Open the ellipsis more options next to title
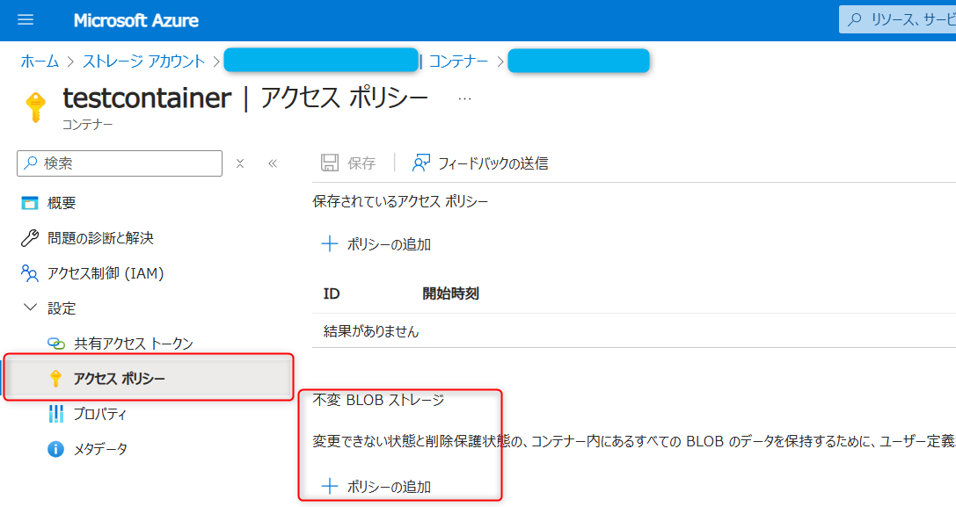 pyautogui.click(x=464, y=98)
